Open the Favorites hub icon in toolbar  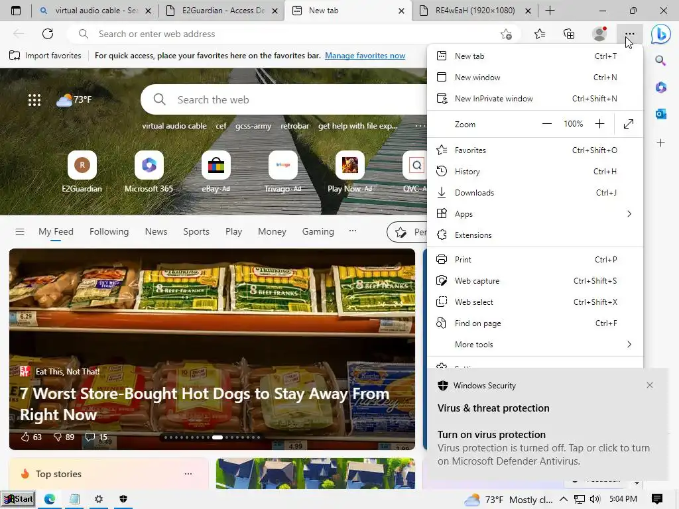point(540,34)
